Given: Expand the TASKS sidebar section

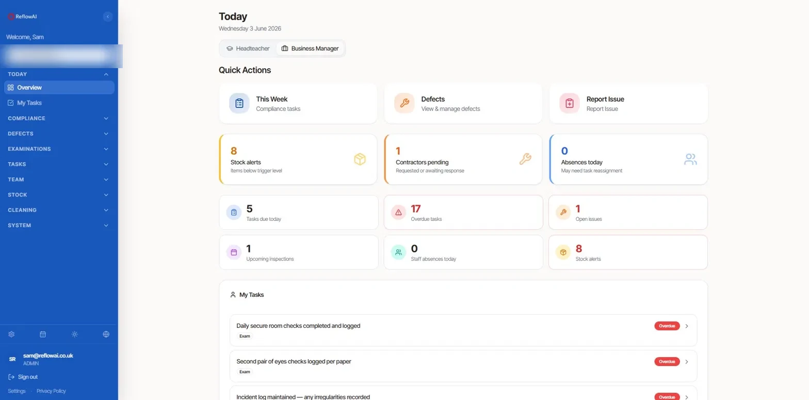Looking at the screenshot, I should 59,164.
